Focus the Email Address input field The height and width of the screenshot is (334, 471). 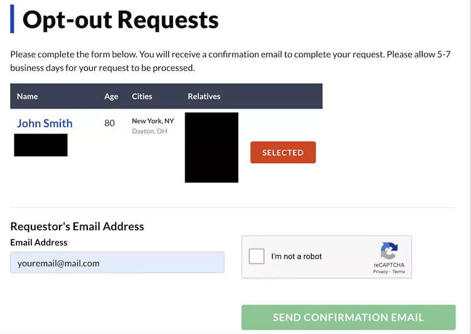(117, 263)
